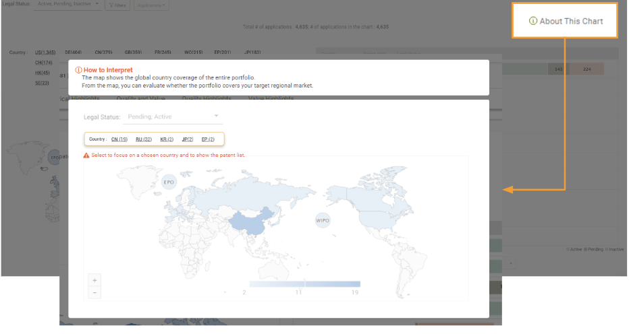The width and height of the screenshot is (629, 334).
Task: Open the Applications dropdown
Action: coord(151,5)
